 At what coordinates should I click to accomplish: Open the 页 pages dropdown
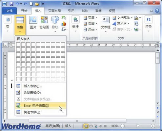click(8, 24)
